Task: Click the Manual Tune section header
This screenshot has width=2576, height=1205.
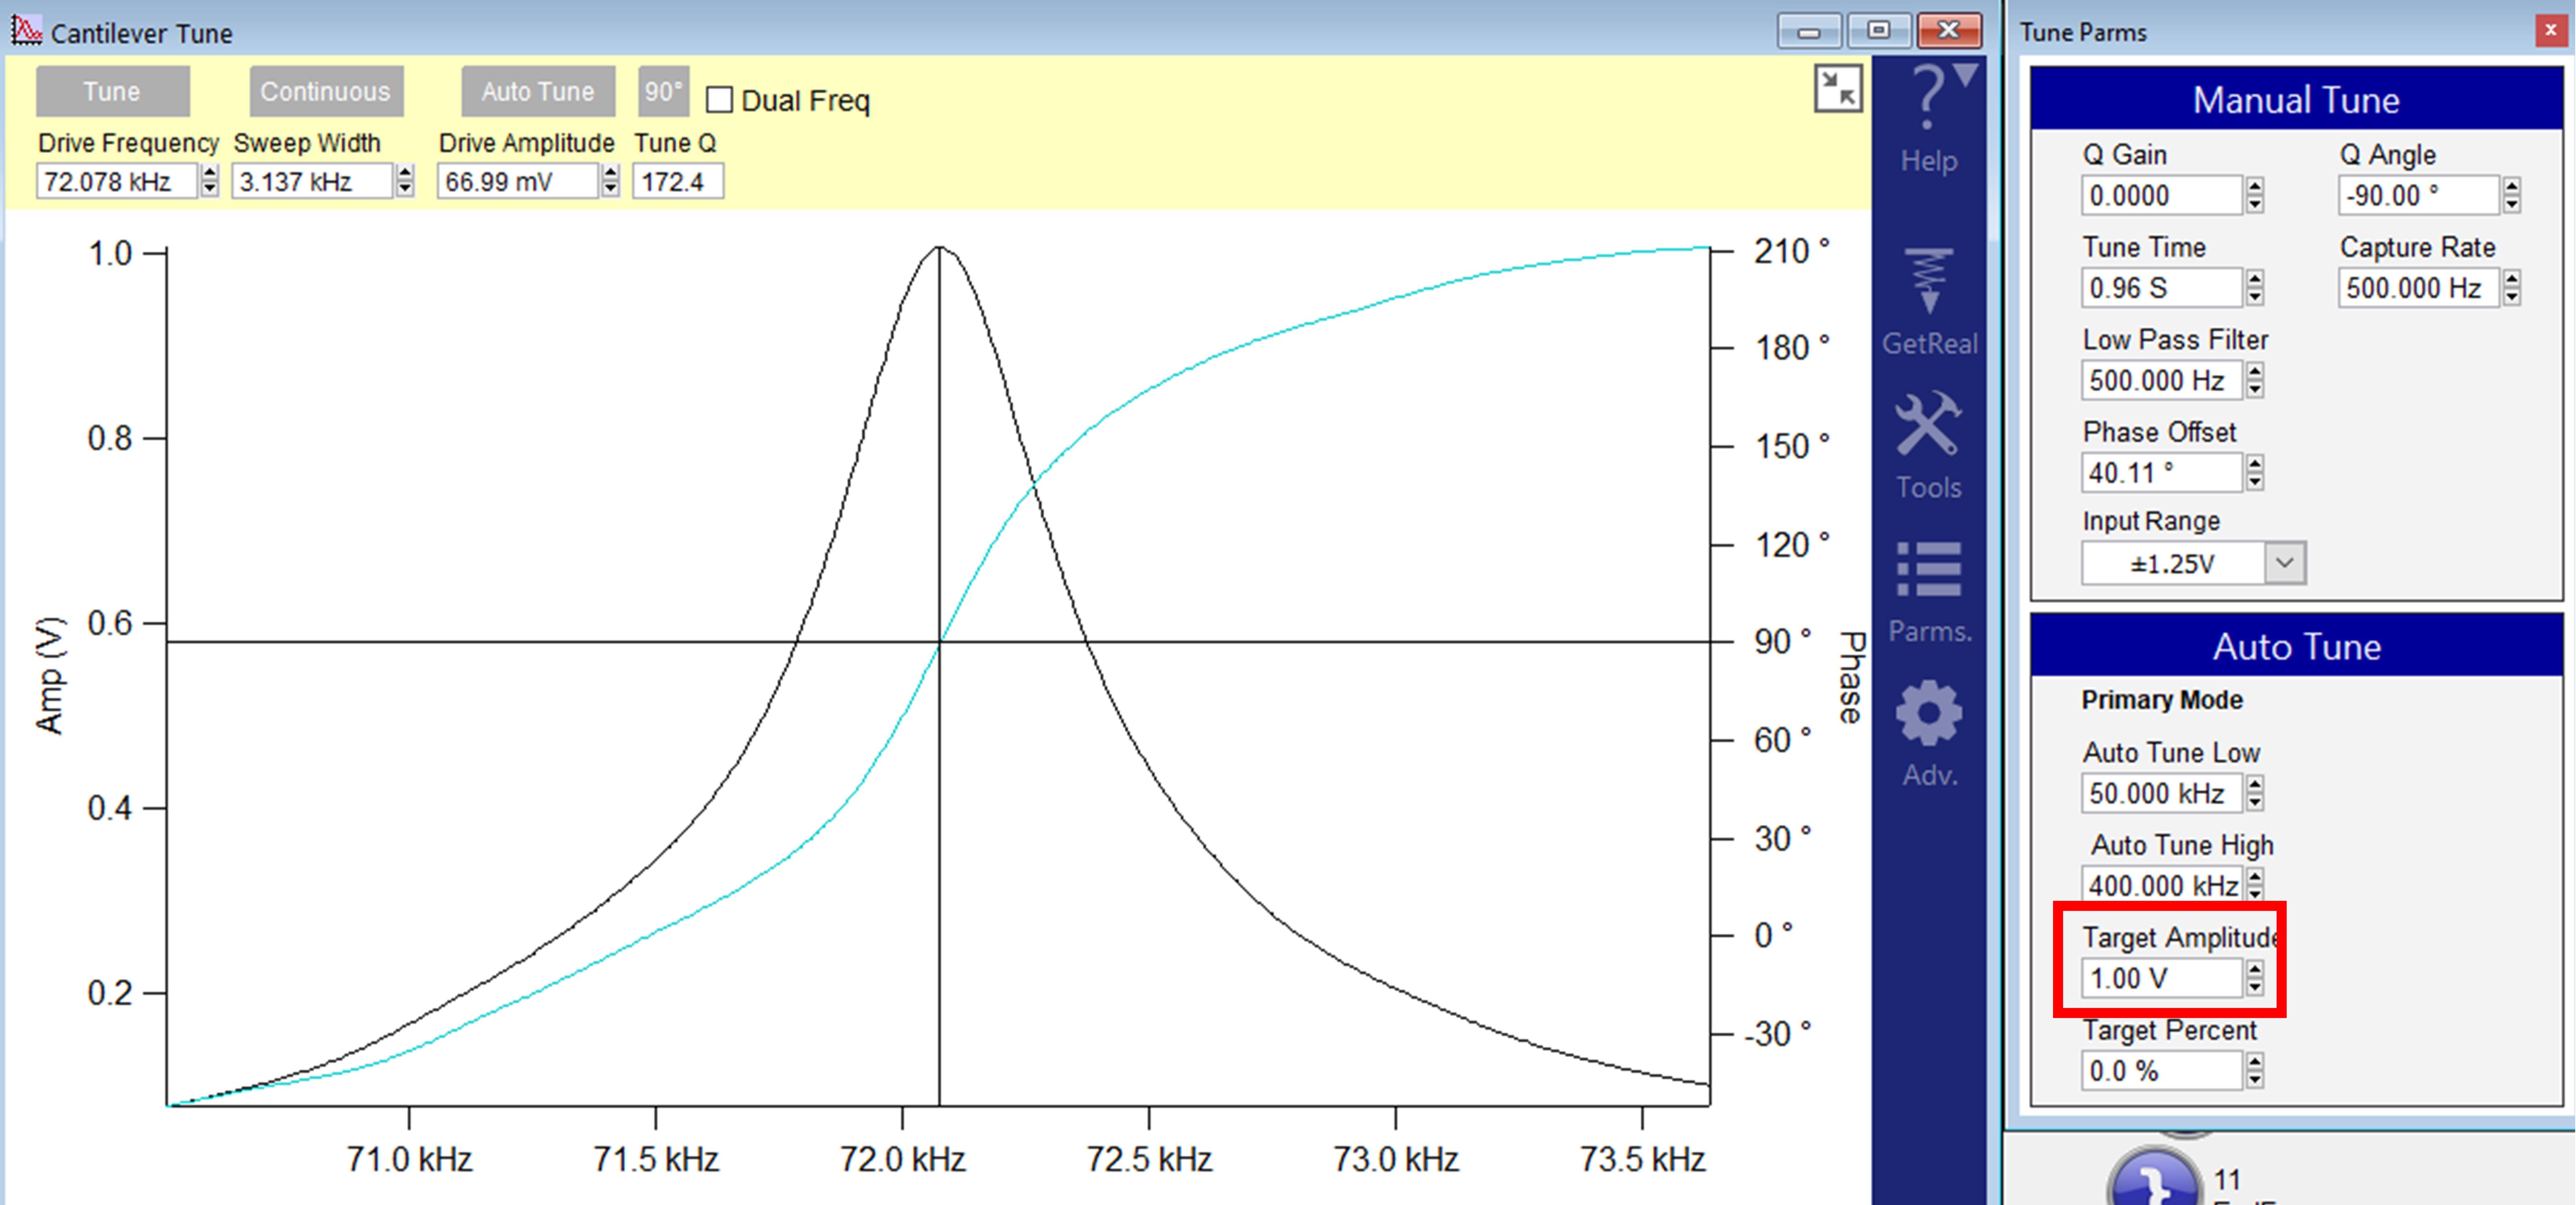Action: (2296, 99)
